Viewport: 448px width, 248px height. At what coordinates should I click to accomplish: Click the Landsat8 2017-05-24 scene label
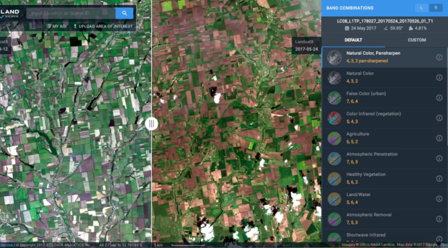[306, 45]
